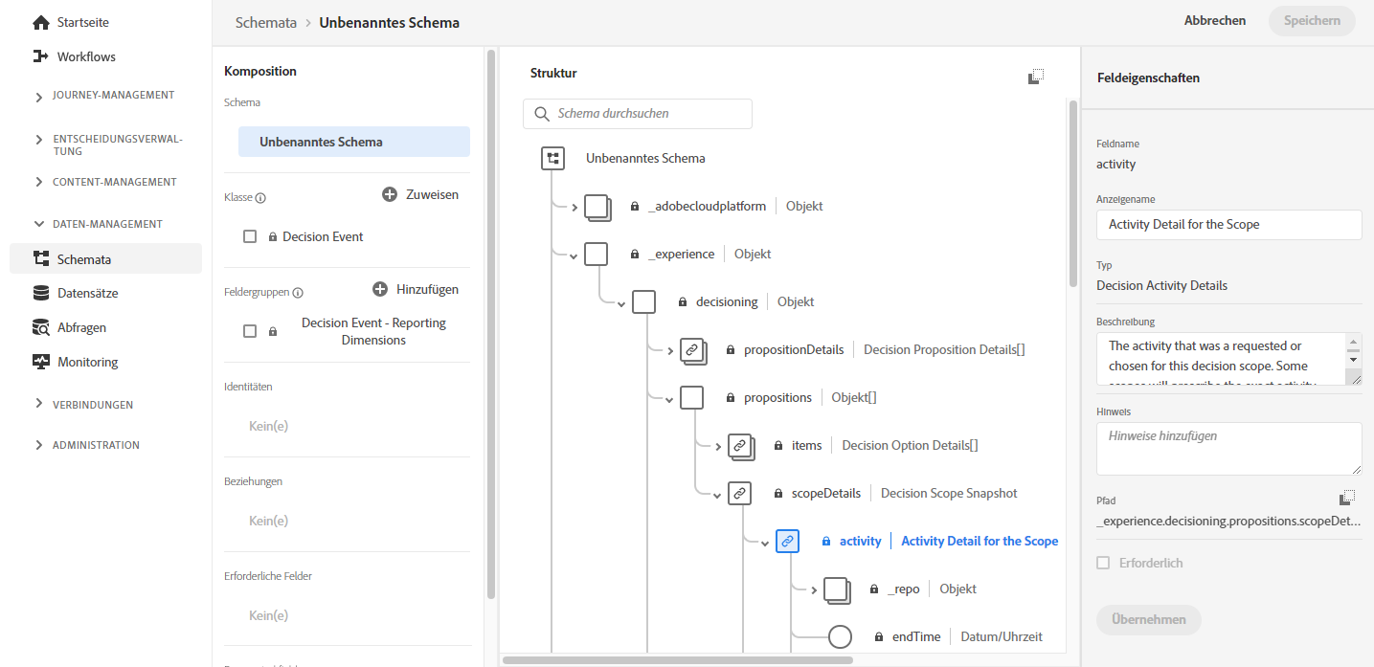1374x667 pixels.
Task: Click the horizontal scrollbar under the structure tree
Action: point(677,659)
